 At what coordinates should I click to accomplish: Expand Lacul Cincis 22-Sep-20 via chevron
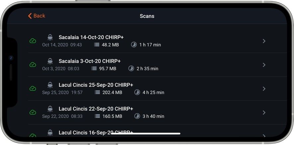point(264,113)
